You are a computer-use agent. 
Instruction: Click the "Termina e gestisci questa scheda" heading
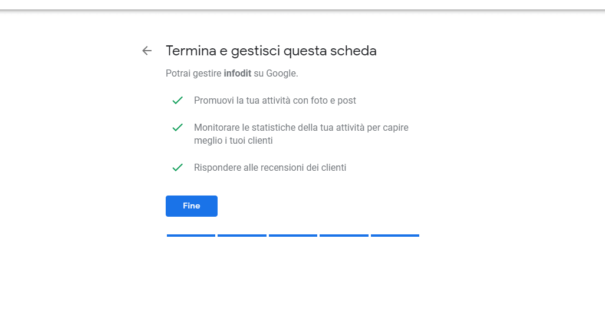coord(271,51)
